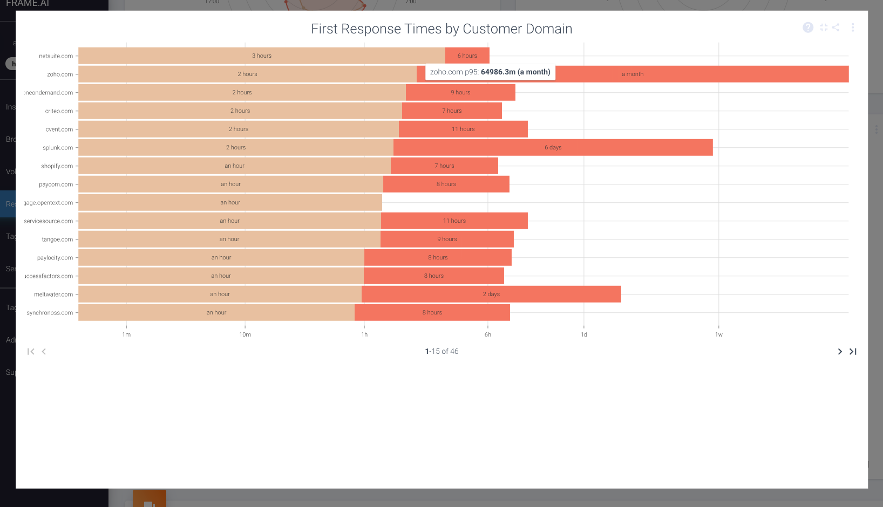
Task: Click the 6h axis tick label
Action: (x=488, y=334)
